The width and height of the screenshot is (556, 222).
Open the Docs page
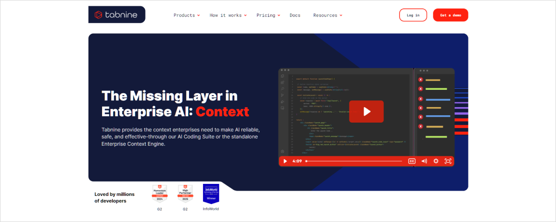coord(295,15)
